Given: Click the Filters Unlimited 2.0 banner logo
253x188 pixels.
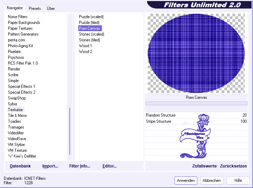Looking at the screenshot, I should coord(199,5).
